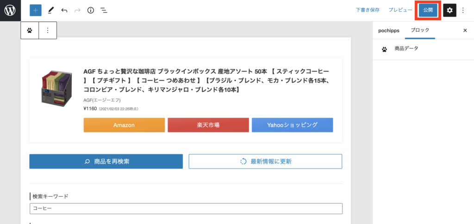The image size is (474, 224).
Task: Click the red 楽天市場 button
Action: (x=208, y=125)
